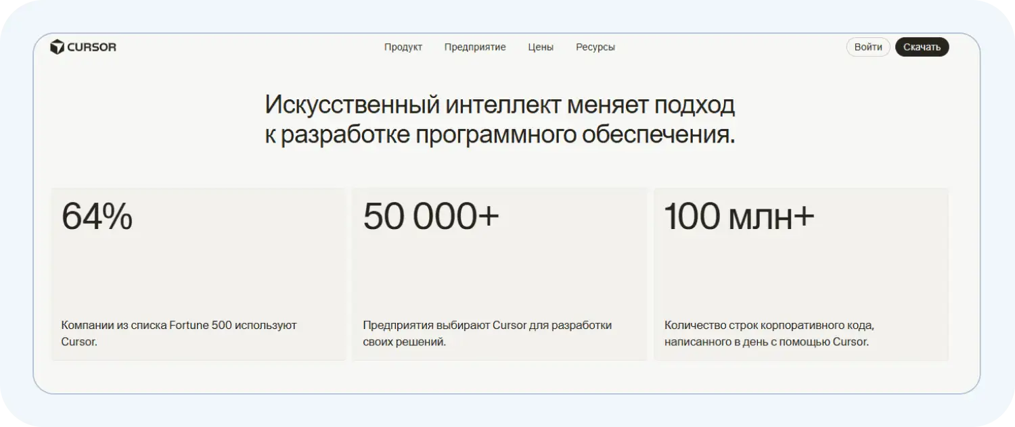
Task: Click text 'Предприятия выбирают Cursor для разработки своих решений.'
Action: [487, 334]
